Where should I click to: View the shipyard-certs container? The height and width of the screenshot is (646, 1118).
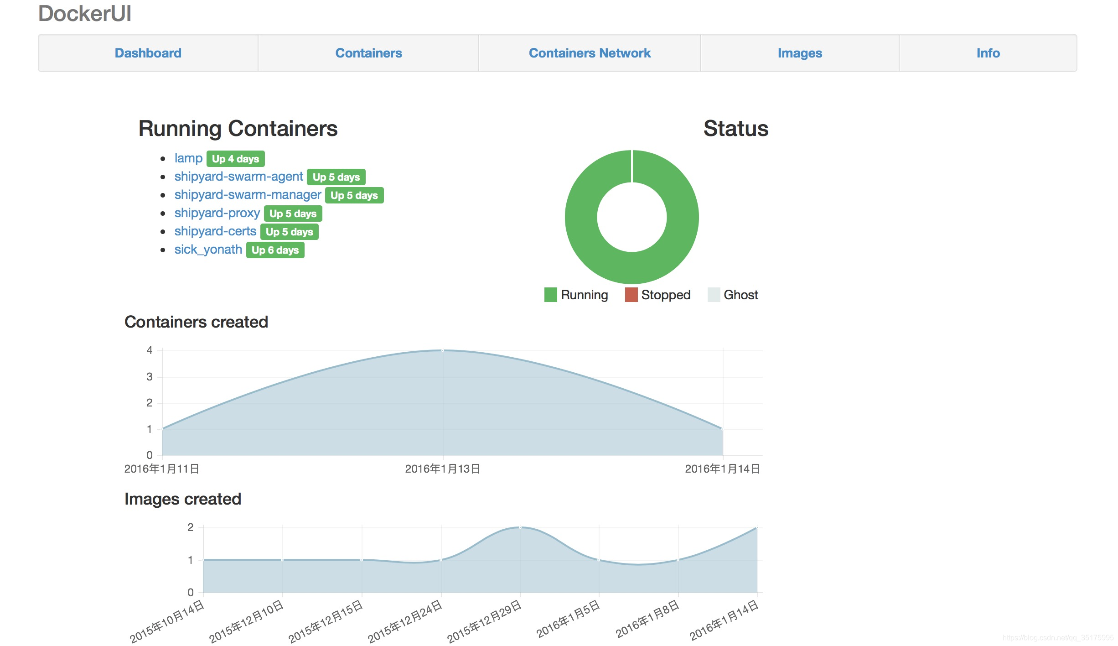[215, 231]
